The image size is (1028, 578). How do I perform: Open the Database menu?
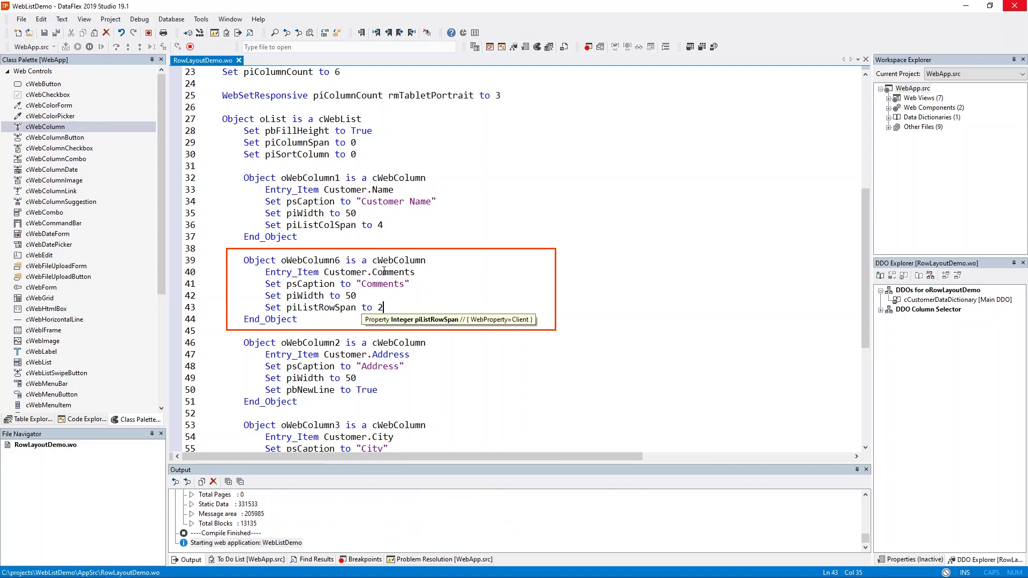coord(171,19)
